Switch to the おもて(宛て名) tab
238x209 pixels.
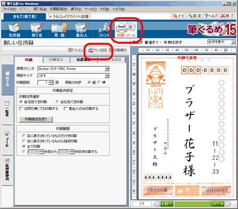[25, 17]
